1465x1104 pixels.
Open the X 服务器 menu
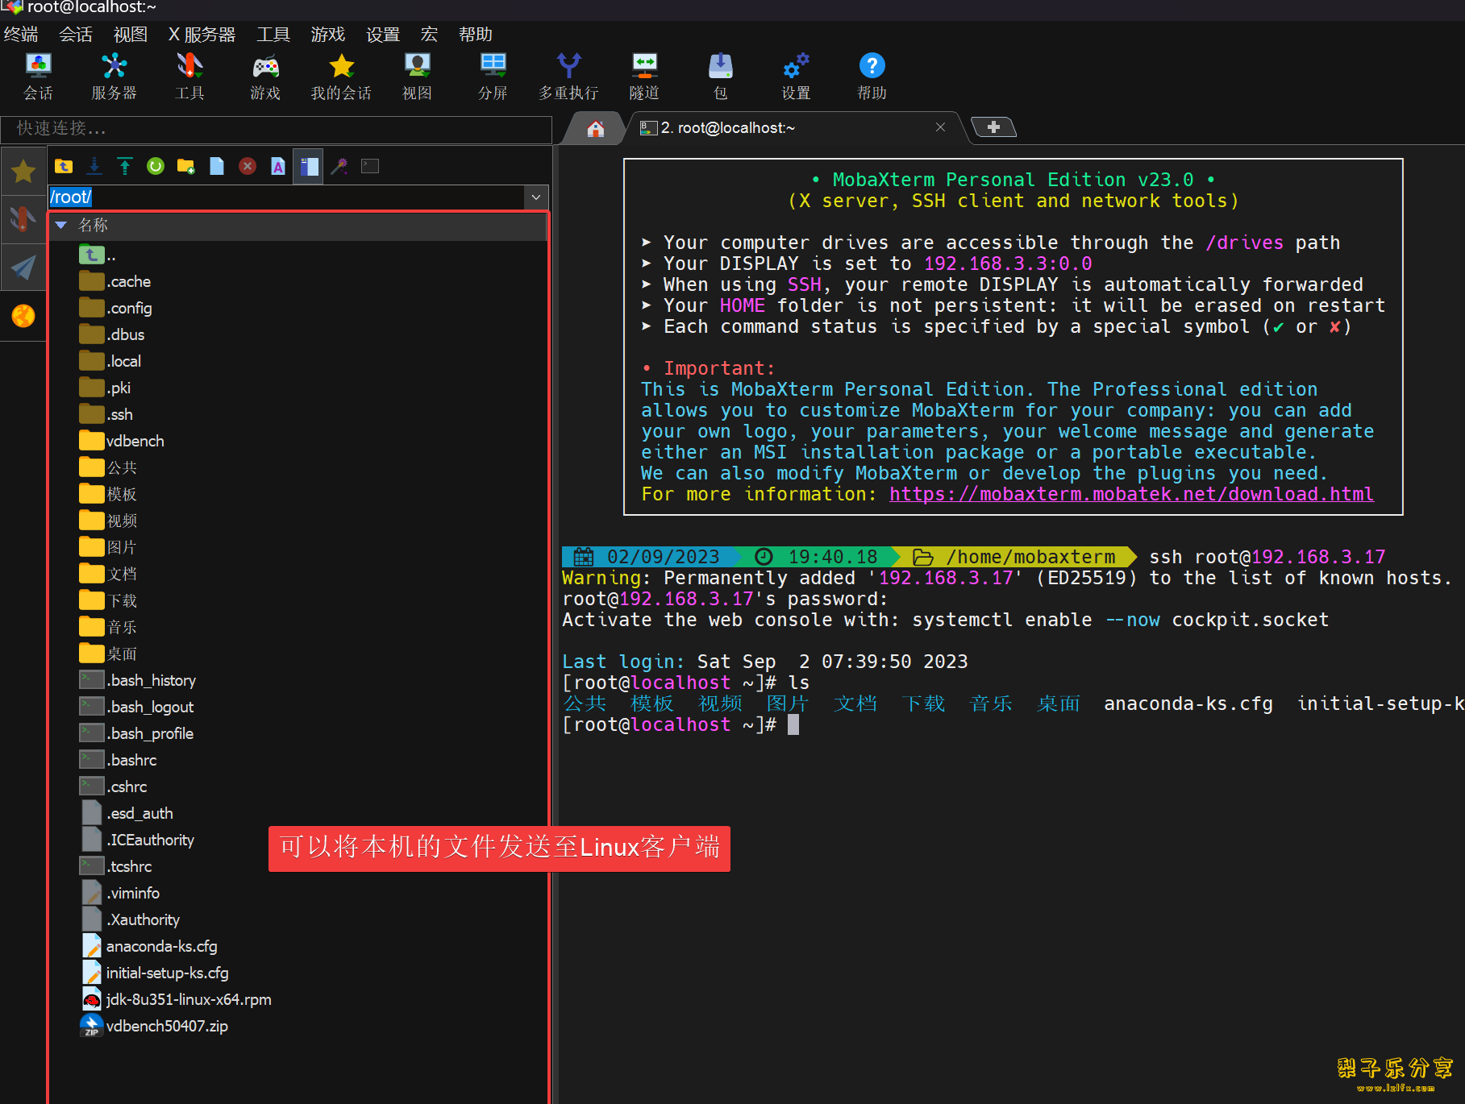click(x=202, y=35)
